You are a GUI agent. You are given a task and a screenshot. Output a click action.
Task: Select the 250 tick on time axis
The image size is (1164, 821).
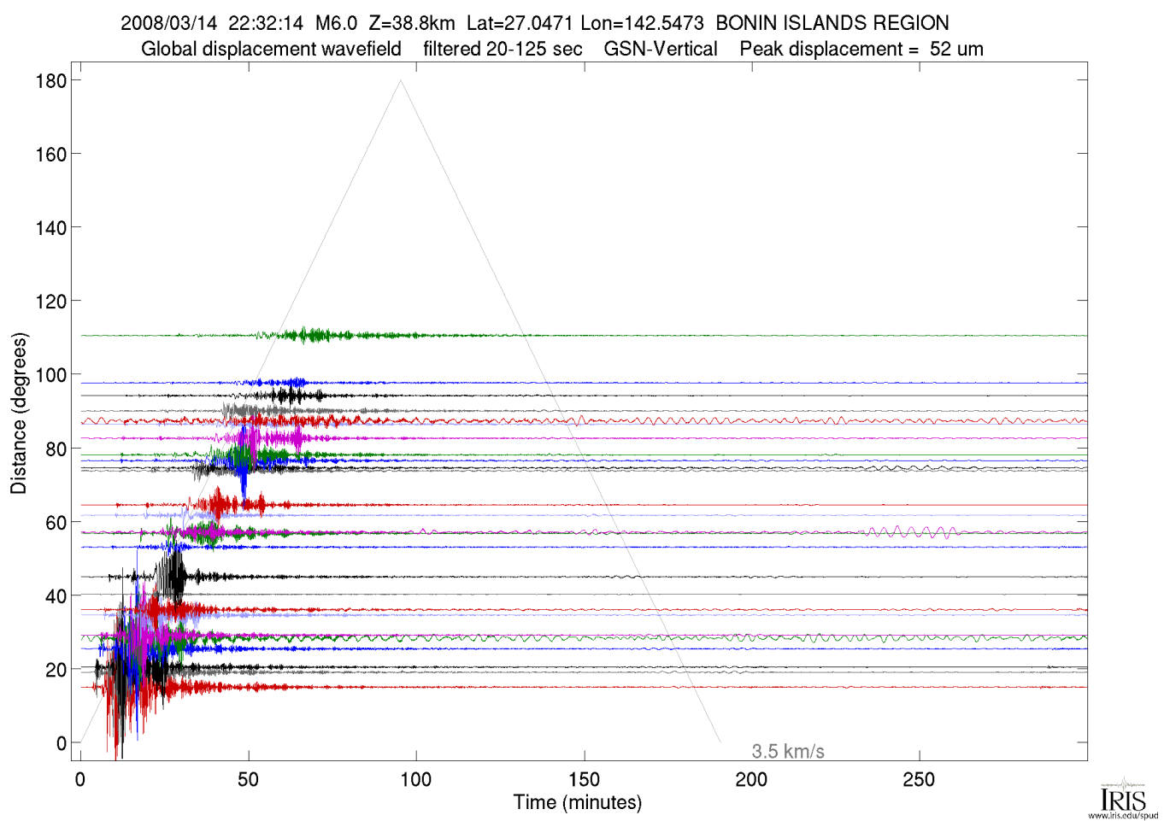919,779
